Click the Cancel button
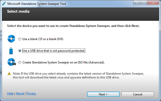This screenshot has width=161, height=101. (138, 94)
